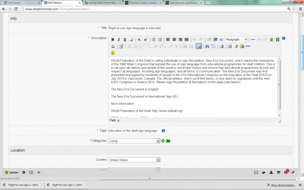Click the insert media film icon
This screenshot has height=190, width=304.
click(278, 40)
